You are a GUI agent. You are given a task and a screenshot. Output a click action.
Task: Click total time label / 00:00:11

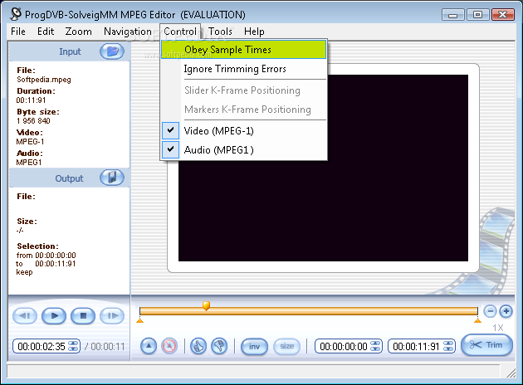104,347
